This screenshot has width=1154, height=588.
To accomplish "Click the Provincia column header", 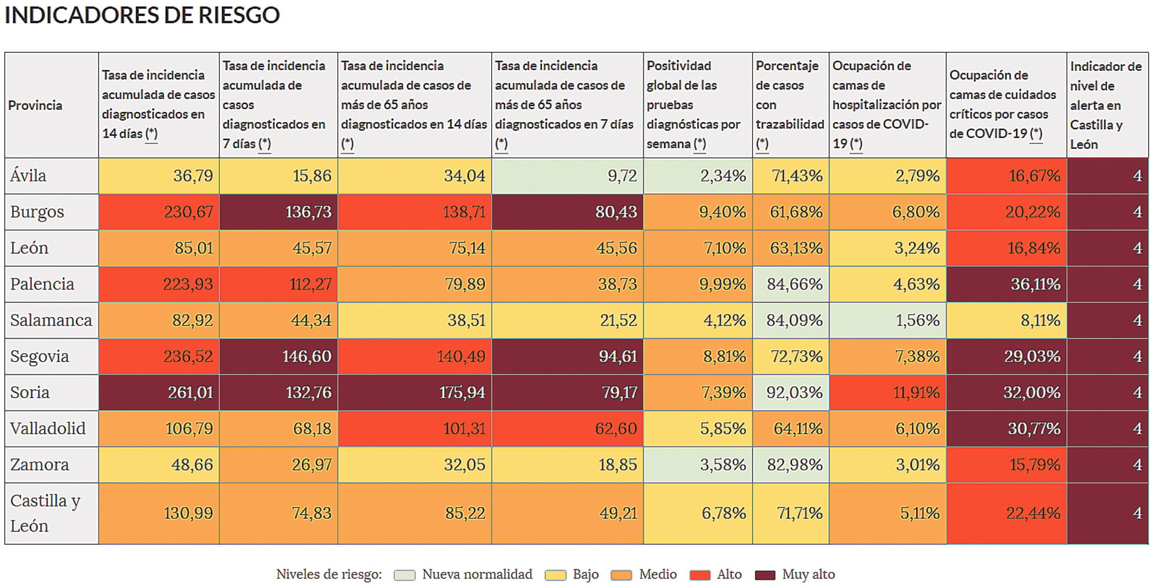I will [x=35, y=106].
